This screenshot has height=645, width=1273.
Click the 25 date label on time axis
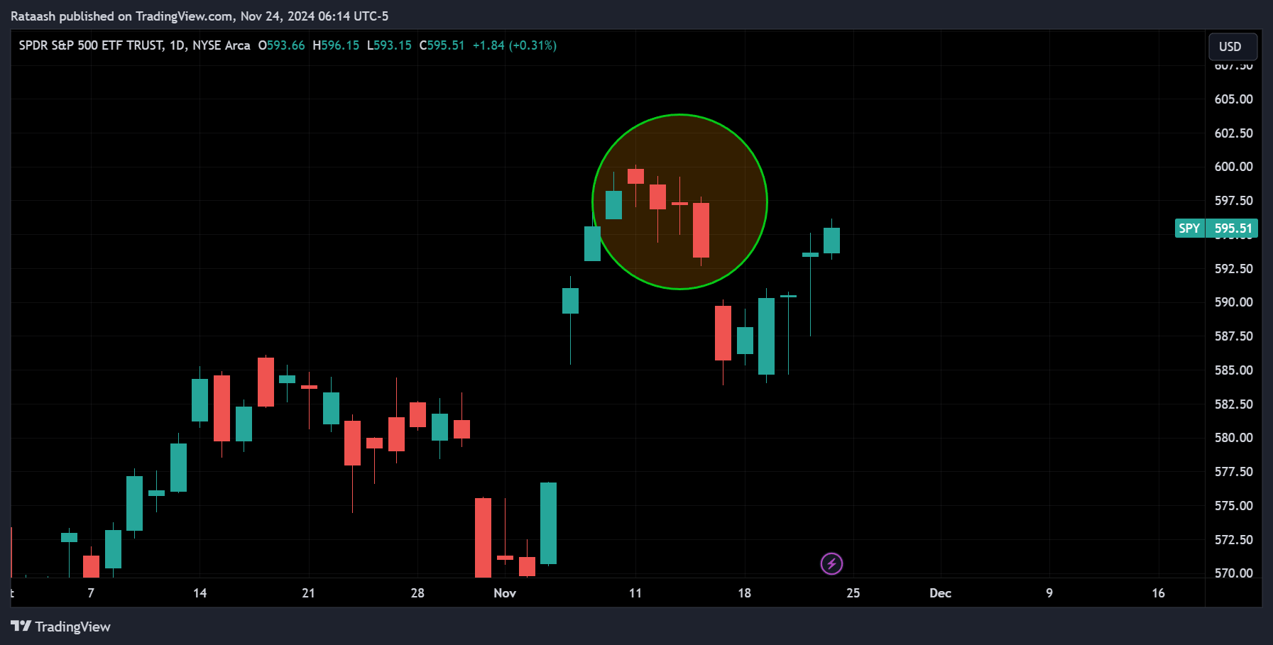[853, 593]
